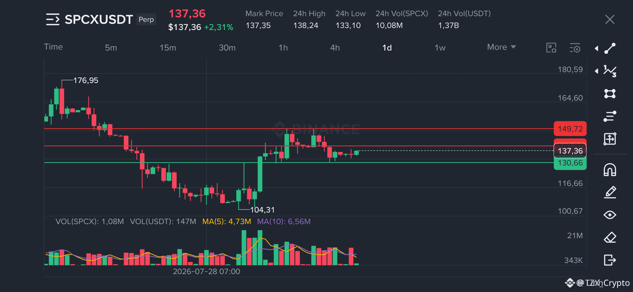Toggle drawings visibility eye icon
Viewport: 633px width, 292px height.
click(x=610, y=215)
